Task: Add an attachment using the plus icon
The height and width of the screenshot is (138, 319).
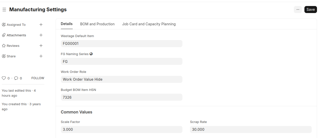Action: tap(41, 35)
